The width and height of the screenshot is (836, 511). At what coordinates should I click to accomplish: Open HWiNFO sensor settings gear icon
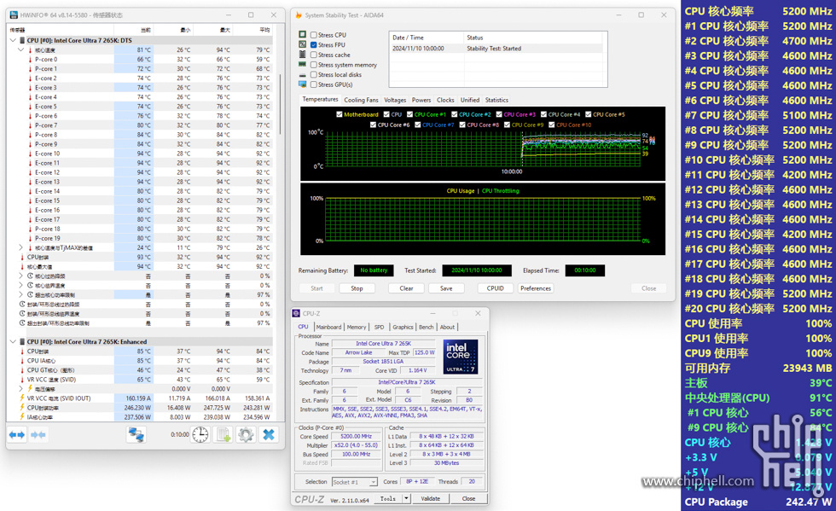click(x=246, y=435)
